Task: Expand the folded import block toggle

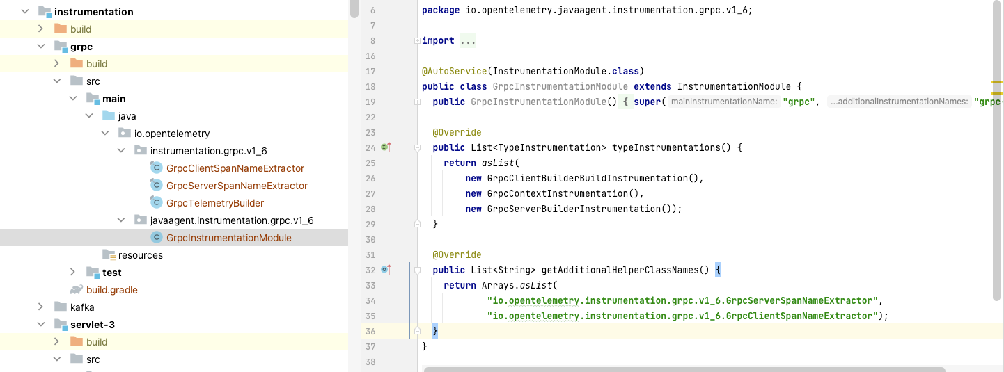Action: click(417, 41)
